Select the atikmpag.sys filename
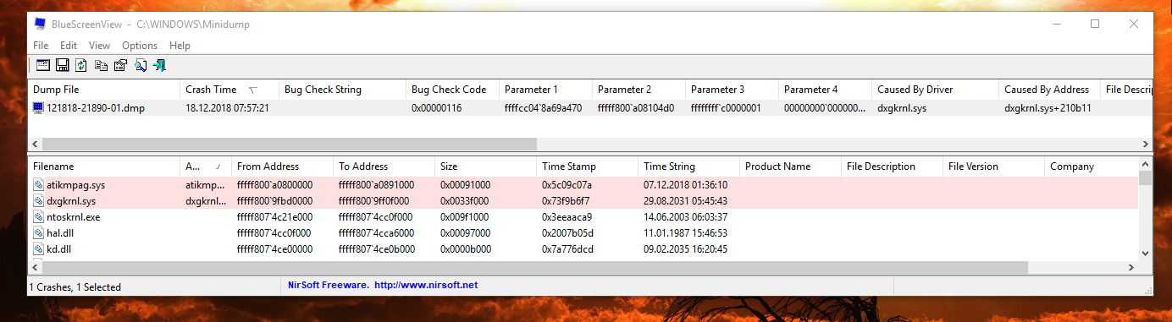Image resolution: width=1172 pixels, height=322 pixels. (76, 184)
